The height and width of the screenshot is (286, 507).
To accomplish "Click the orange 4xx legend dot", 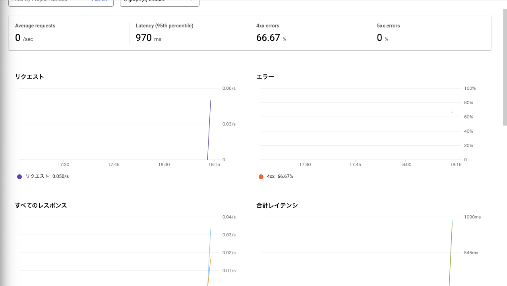I will pos(261,176).
